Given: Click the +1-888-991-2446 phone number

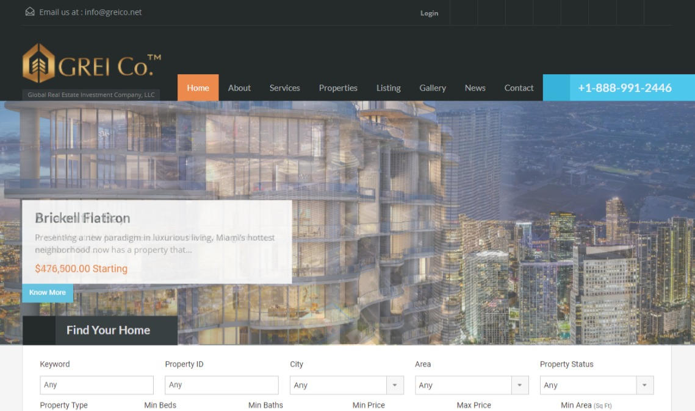Looking at the screenshot, I should 624,88.
